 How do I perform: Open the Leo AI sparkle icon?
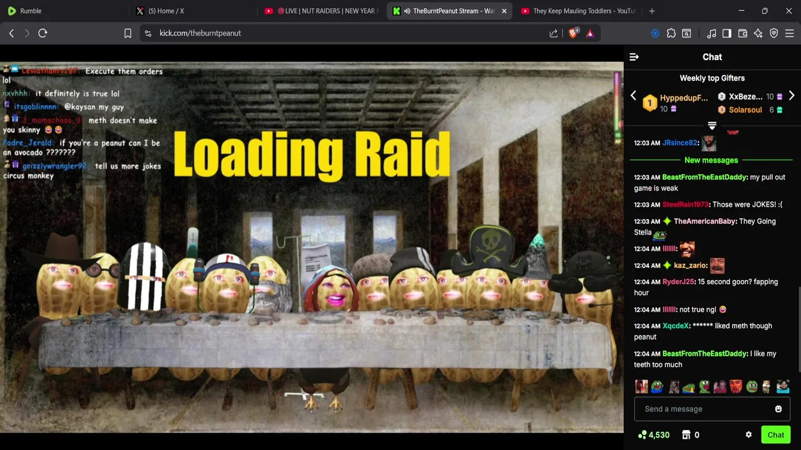(758, 33)
